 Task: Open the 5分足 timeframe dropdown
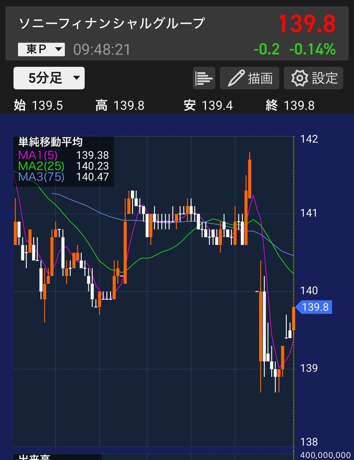pyautogui.click(x=49, y=78)
